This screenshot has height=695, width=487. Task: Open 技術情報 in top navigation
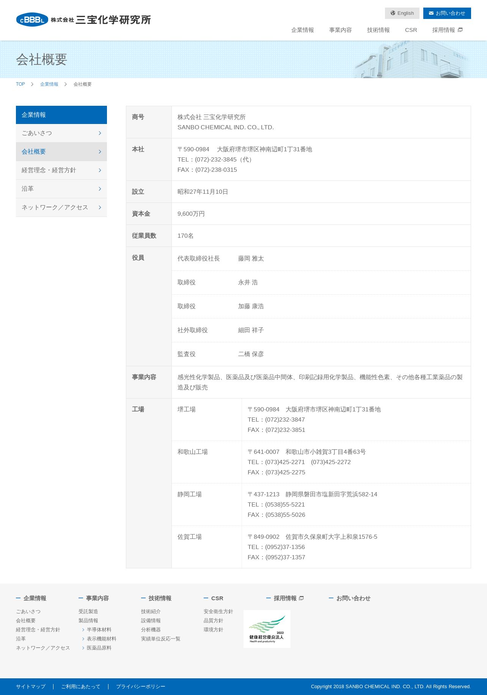[379, 30]
